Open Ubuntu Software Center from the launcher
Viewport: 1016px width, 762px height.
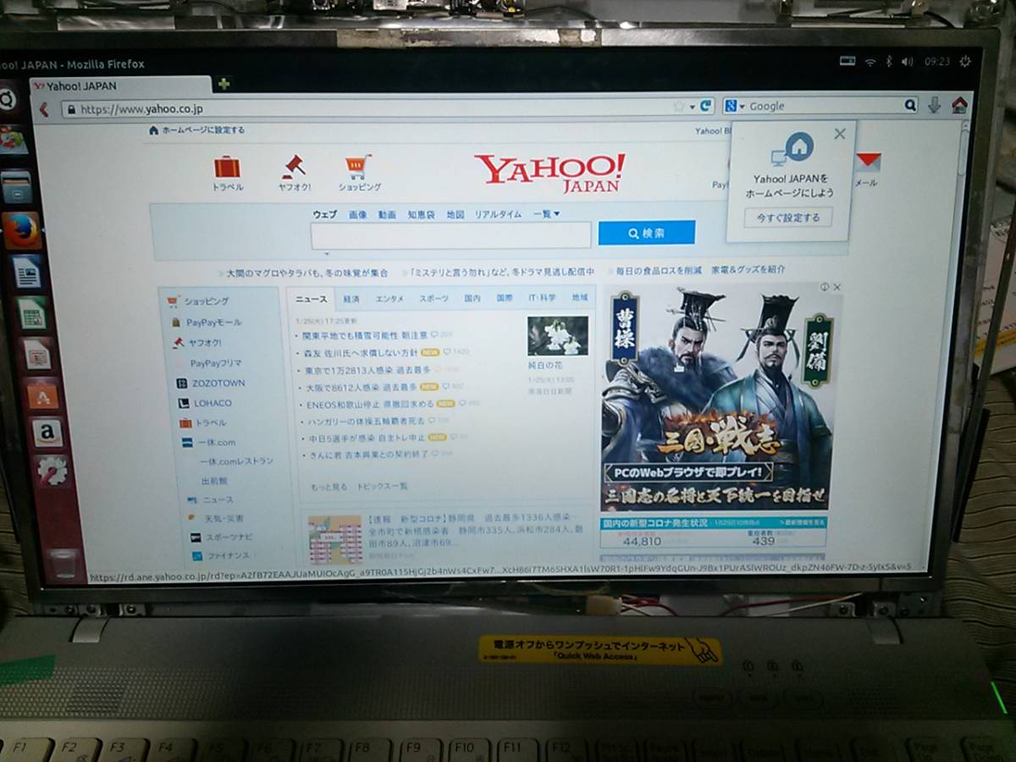(42, 394)
